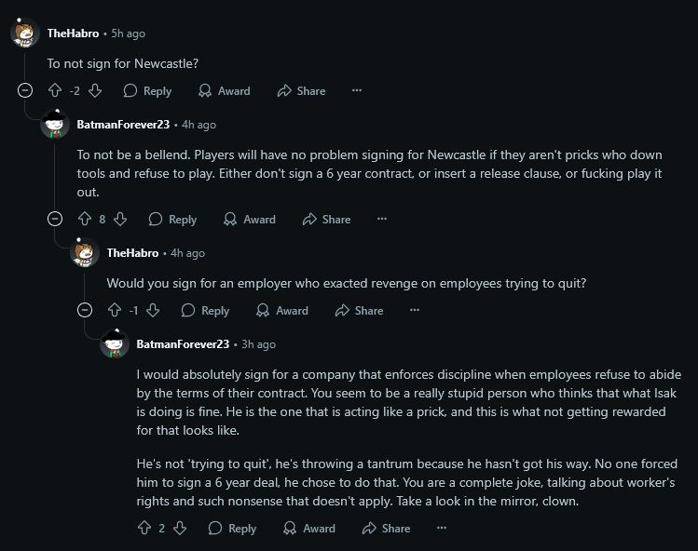Upvote TheHabro's "To not sign for Newcastle?" comment

pyautogui.click(x=55, y=91)
